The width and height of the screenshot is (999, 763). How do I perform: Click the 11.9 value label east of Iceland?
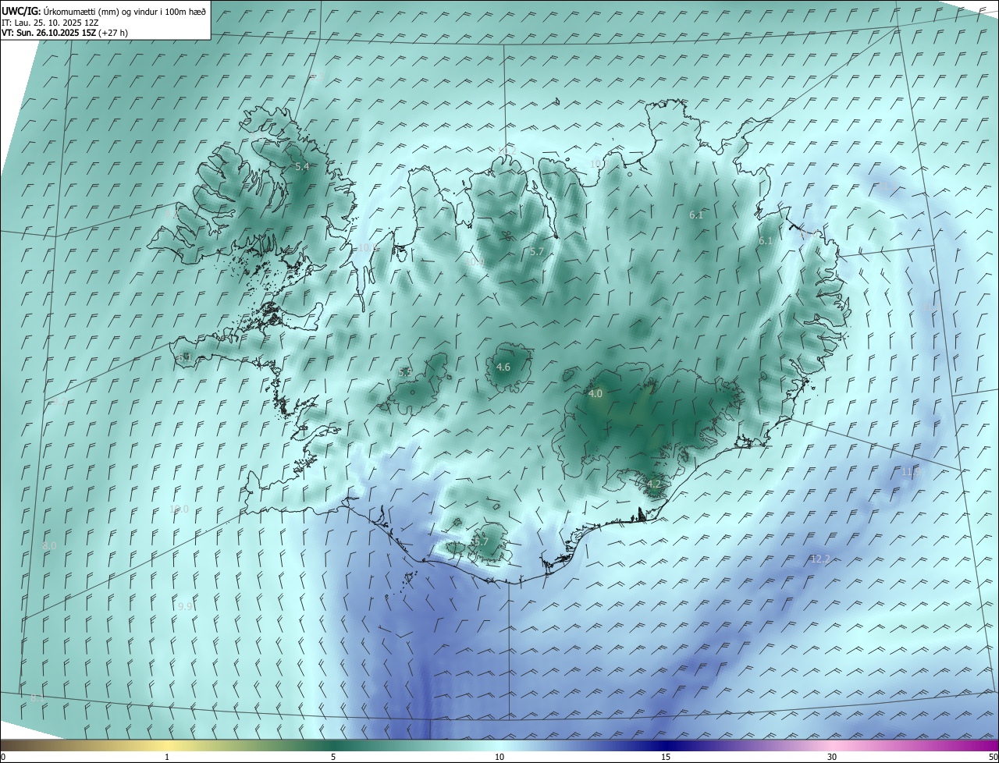(911, 472)
